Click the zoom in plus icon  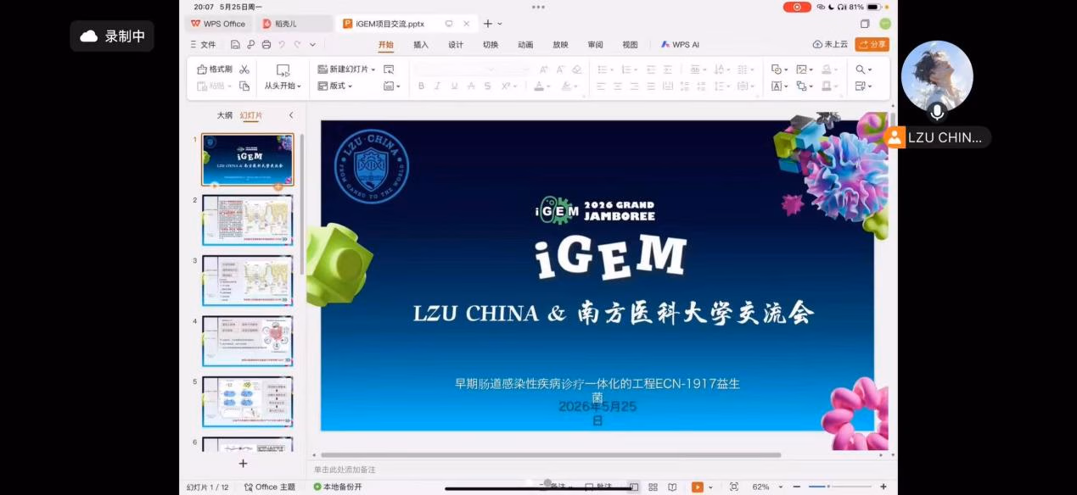(x=883, y=487)
